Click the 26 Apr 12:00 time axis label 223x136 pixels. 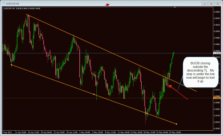[x=72, y=132]
